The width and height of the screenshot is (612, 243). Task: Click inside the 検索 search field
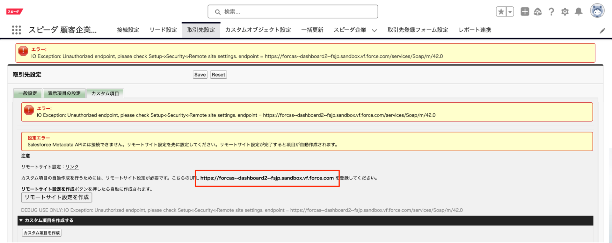[x=293, y=12]
